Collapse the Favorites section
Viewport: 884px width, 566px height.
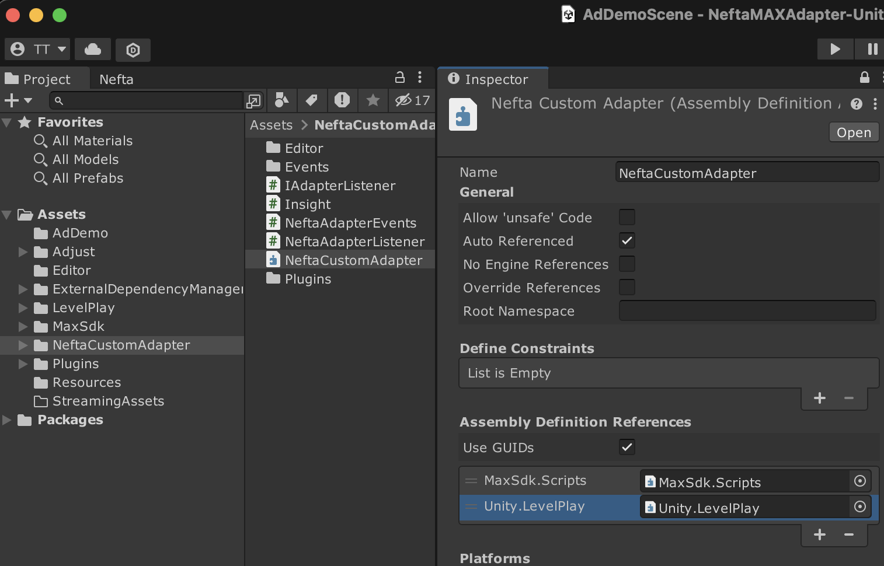(x=7, y=123)
